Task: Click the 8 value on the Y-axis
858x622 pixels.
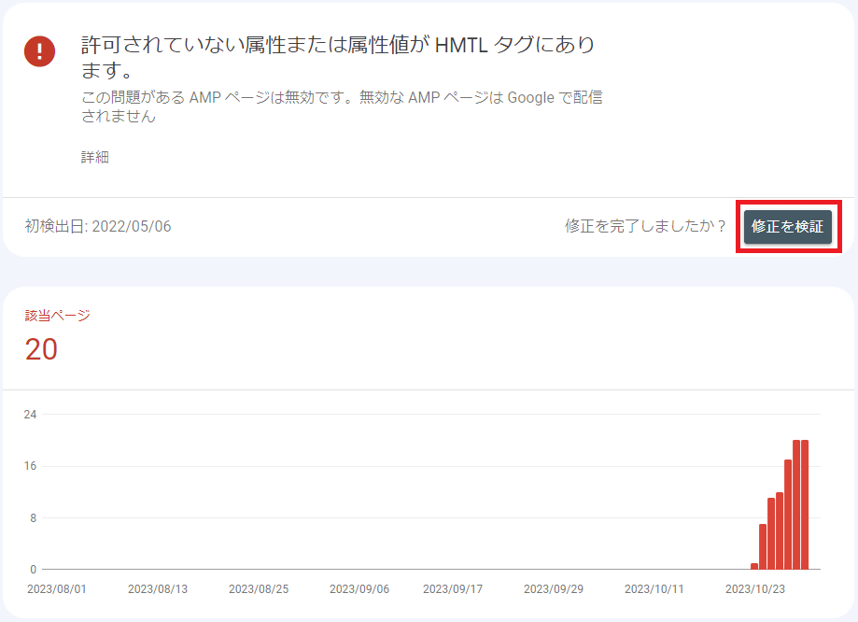Action: click(x=33, y=517)
